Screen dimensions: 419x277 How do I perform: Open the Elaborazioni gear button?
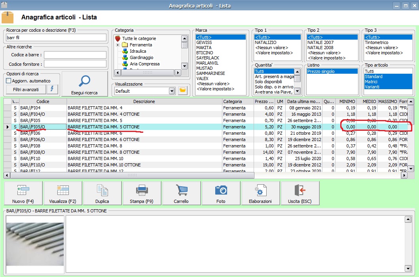click(260, 193)
